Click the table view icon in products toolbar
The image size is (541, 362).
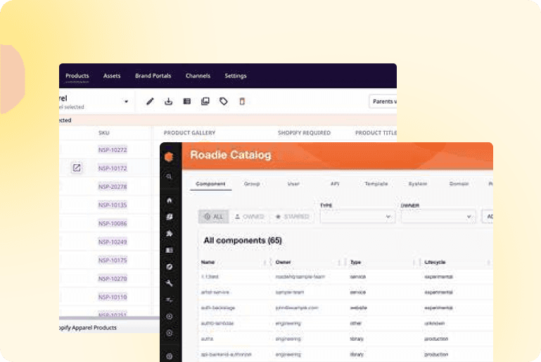187,101
